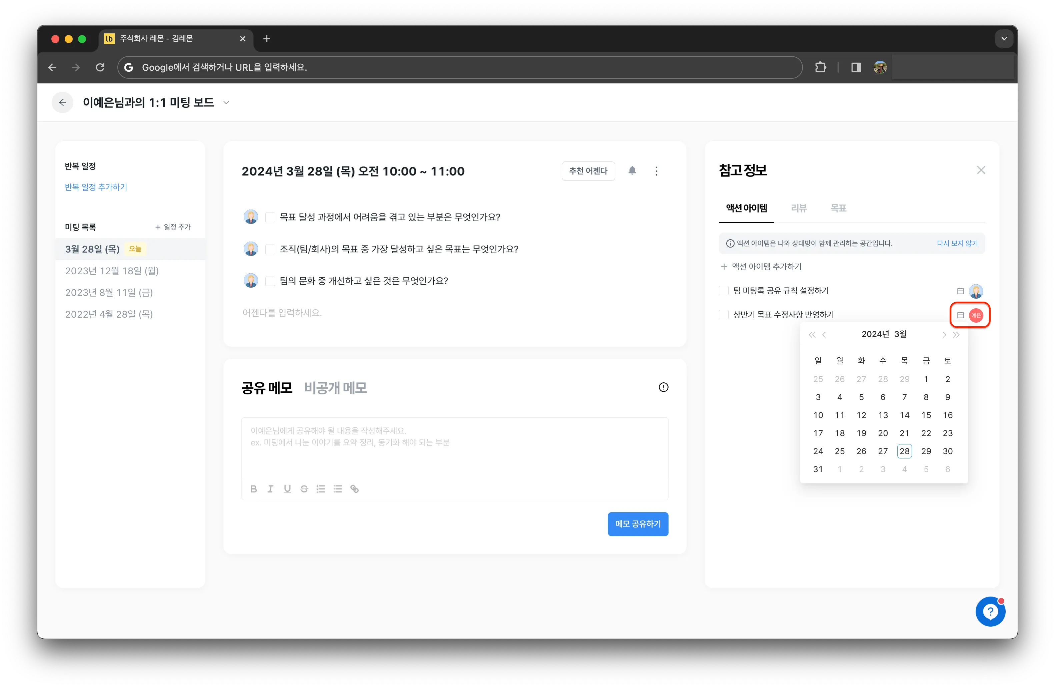Viewport: 1055px width, 688px height.
Task: Go to previous month in calendar
Action: point(824,334)
